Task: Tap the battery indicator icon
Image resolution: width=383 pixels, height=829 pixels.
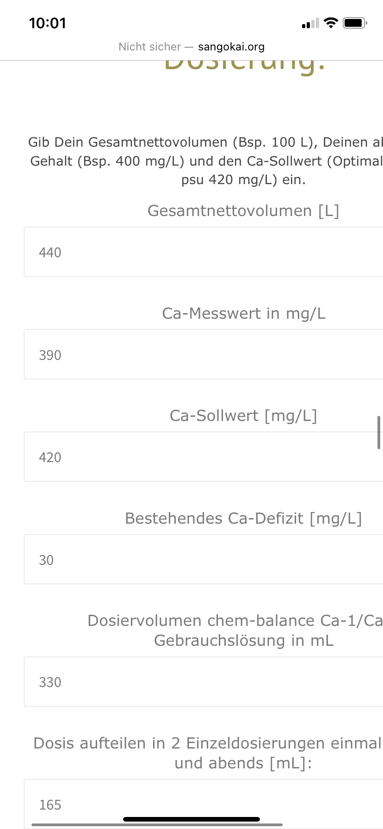Action: tap(355, 23)
